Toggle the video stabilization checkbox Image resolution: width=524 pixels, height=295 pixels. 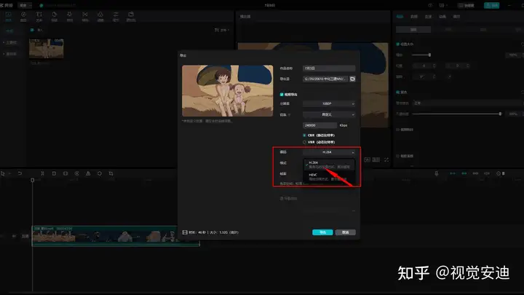coord(397,130)
